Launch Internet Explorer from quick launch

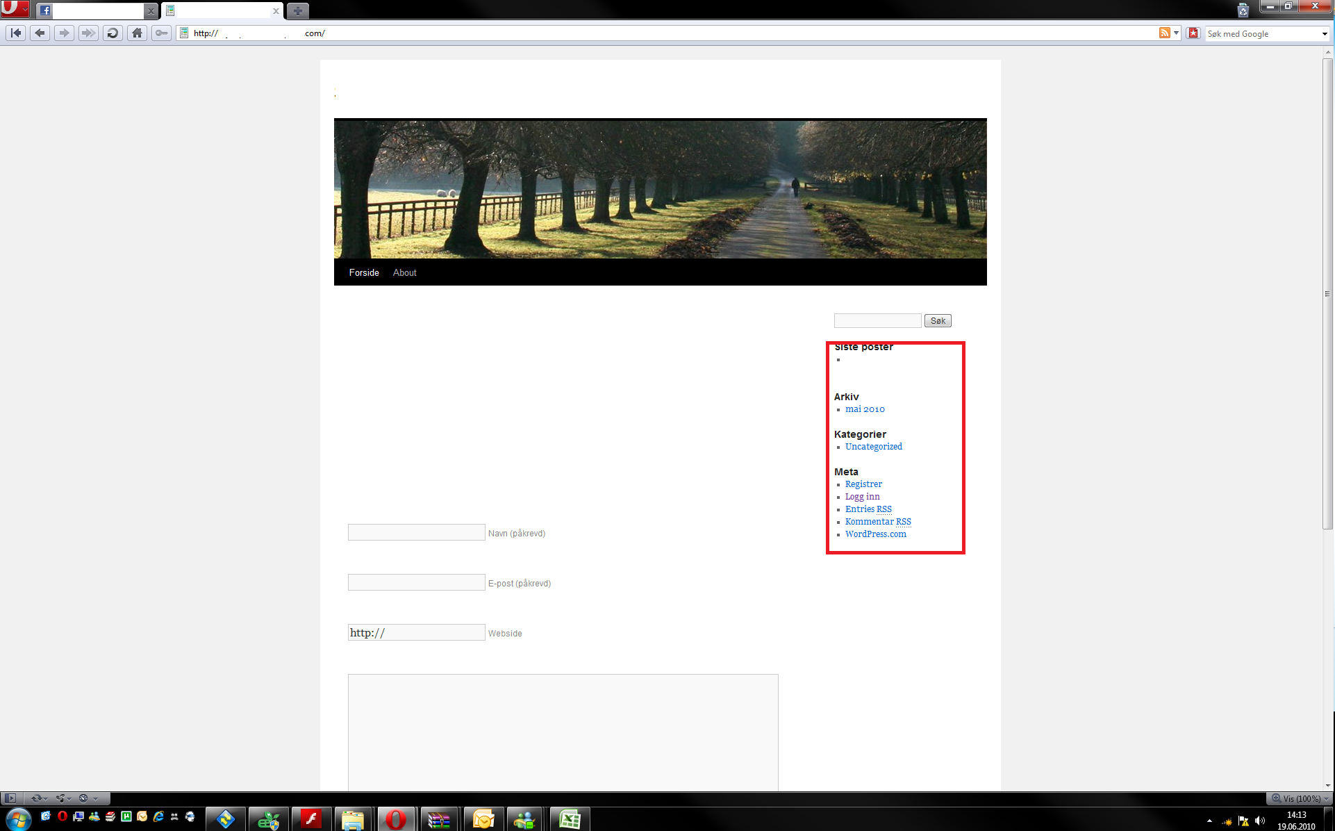[158, 816]
